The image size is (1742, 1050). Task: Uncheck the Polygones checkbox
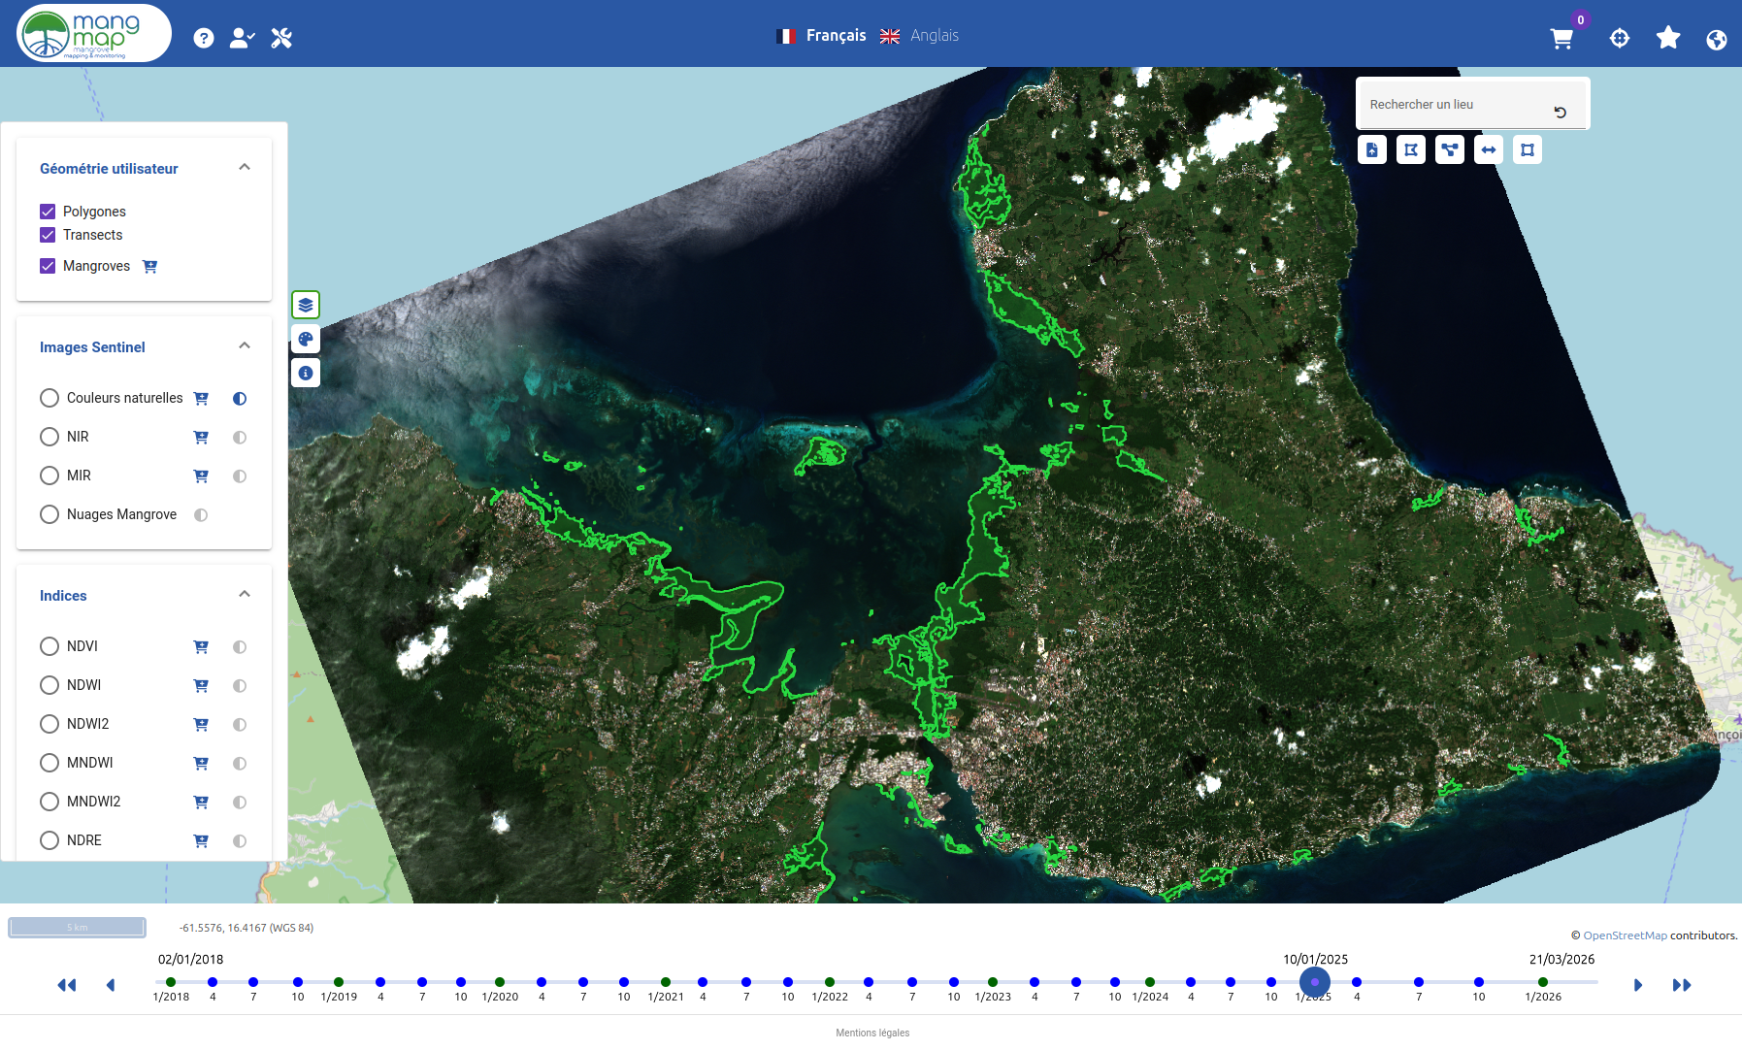tap(48, 212)
